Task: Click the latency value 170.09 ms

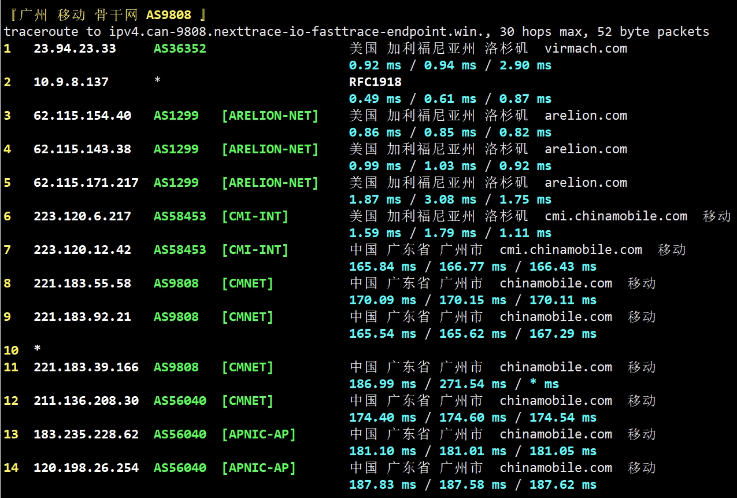Action: pyautogui.click(x=383, y=300)
